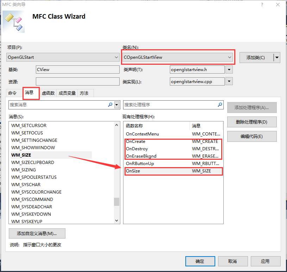Click the 基类 CView text field
The width and height of the screenshot is (287, 272).
[78, 70]
